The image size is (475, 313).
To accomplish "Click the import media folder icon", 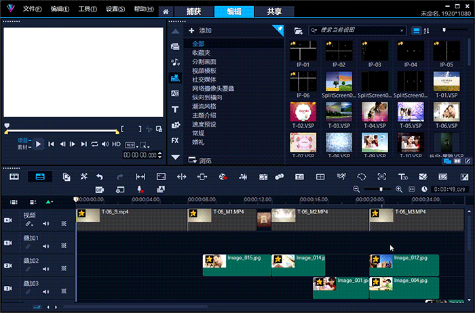I will point(298,30).
